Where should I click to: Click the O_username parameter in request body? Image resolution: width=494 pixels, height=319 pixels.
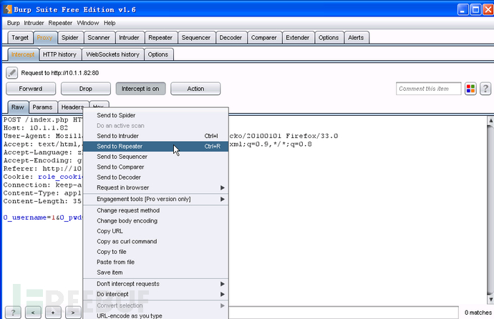(24, 217)
